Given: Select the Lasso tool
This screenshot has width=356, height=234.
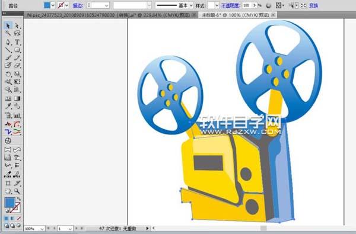Looking at the screenshot, I should [x=17, y=33].
